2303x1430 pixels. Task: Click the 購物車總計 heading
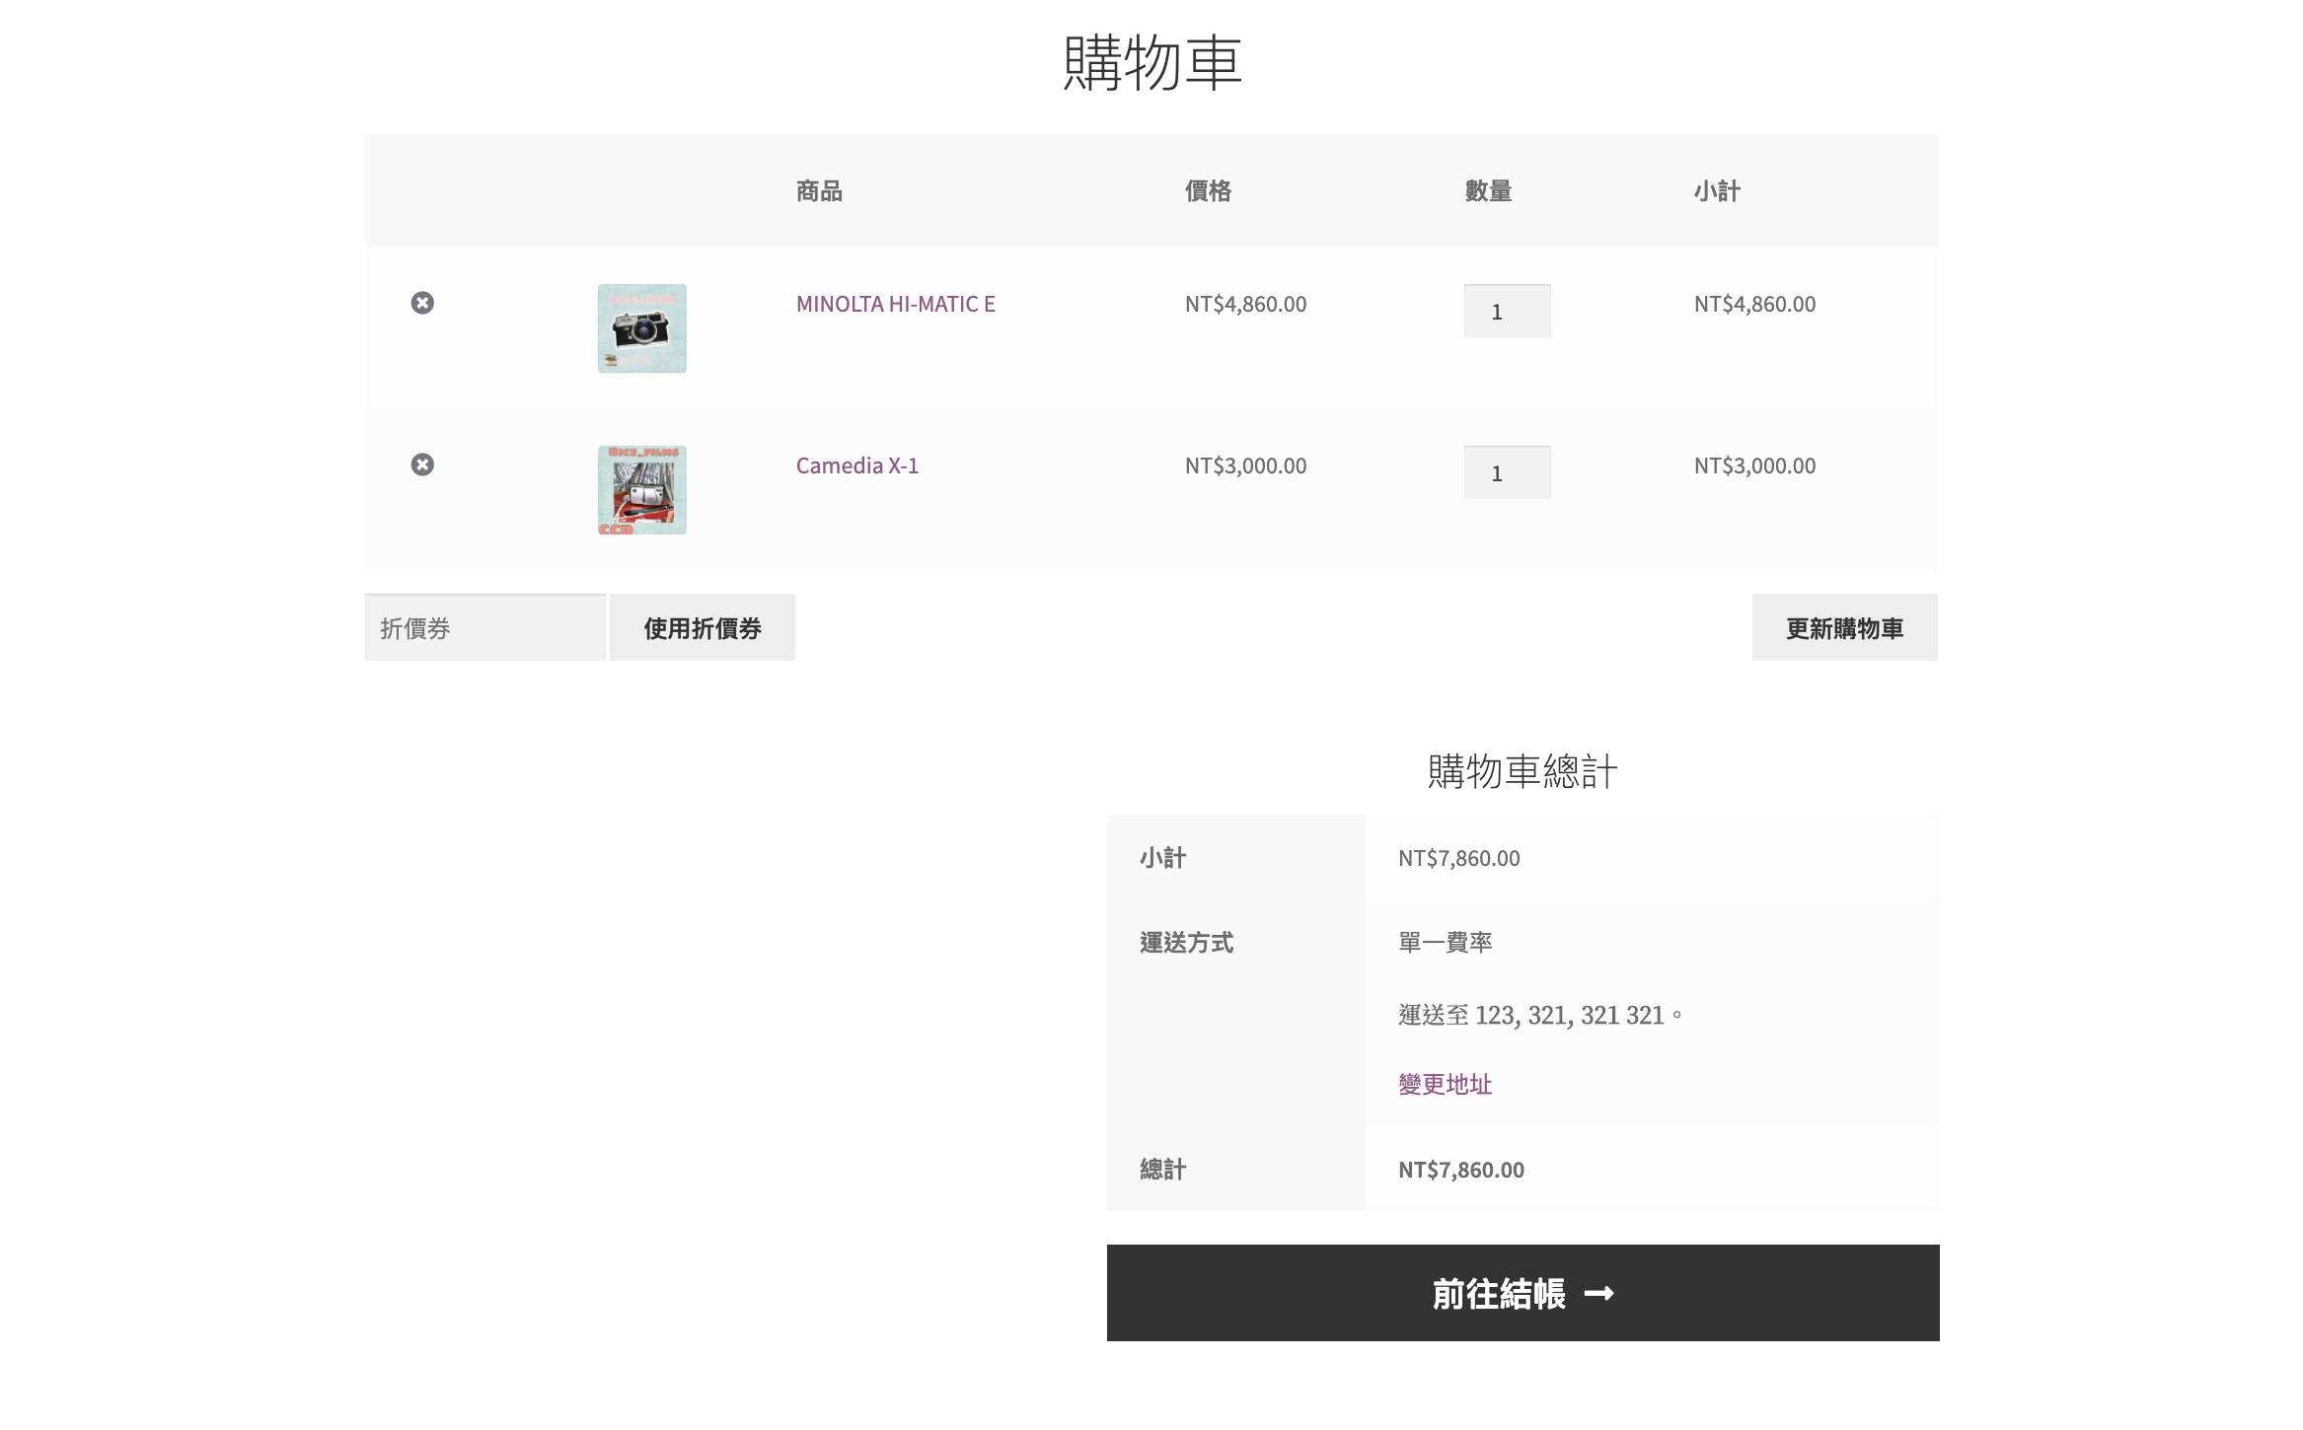(1523, 771)
